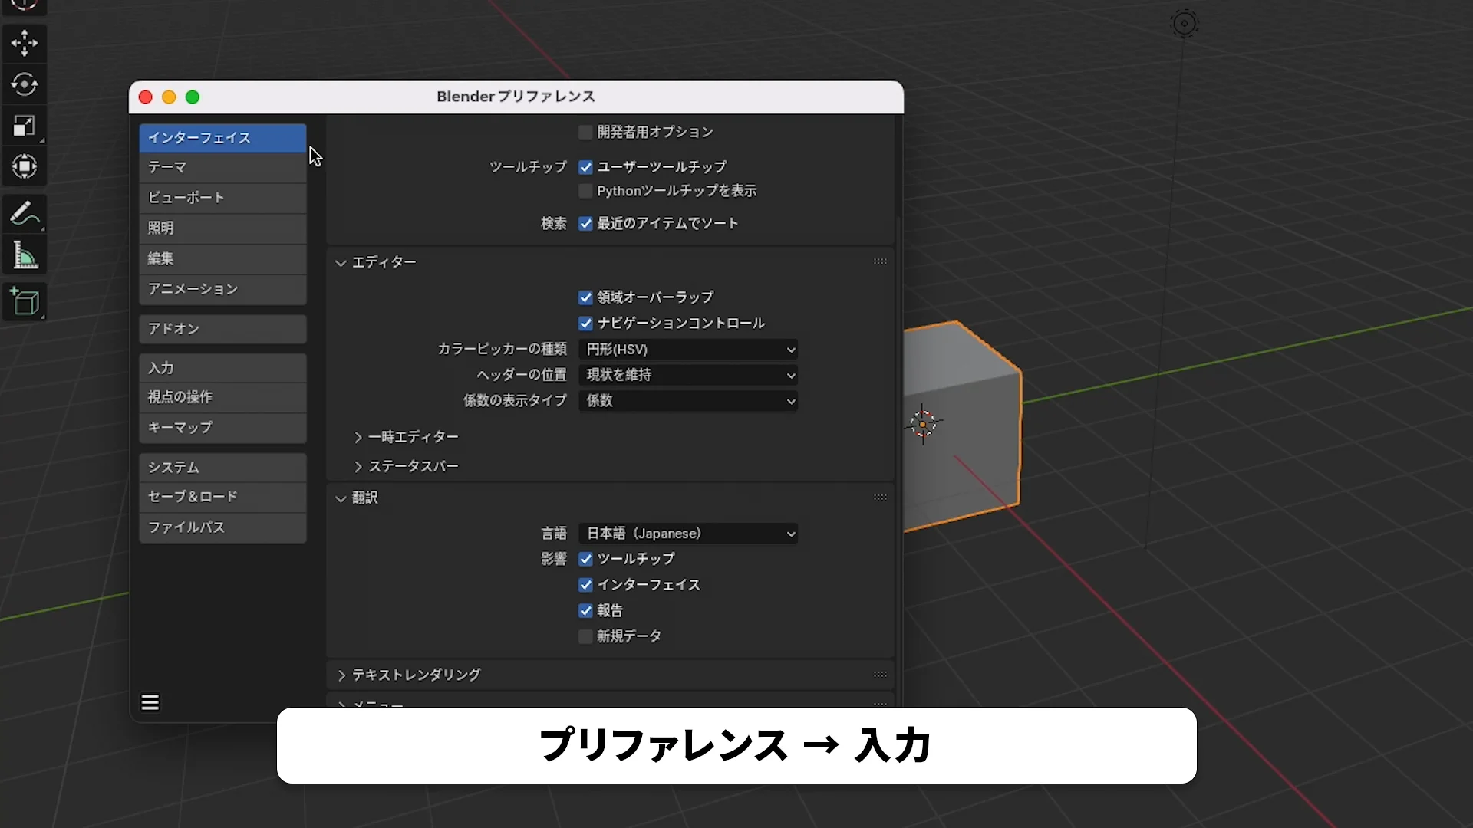The width and height of the screenshot is (1473, 828).
Task: Select the Add Cube tool
Action: (25, 301)
